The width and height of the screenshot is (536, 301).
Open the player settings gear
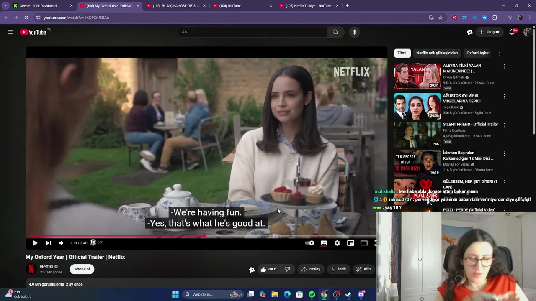[x=337, y=243]
